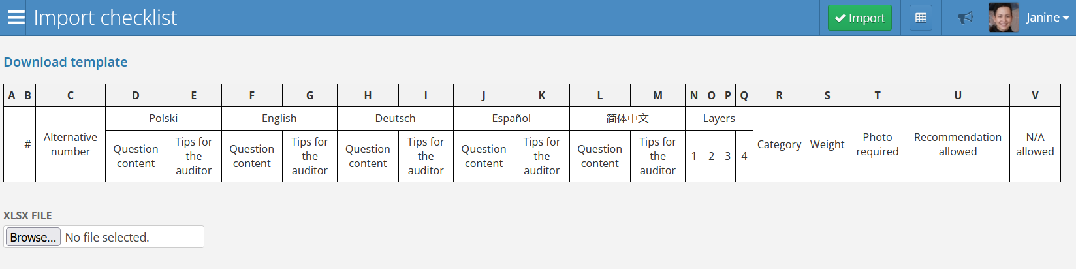
Task: Open the table grid icon button
Action: pyautogui.click(x=921, y=18)
